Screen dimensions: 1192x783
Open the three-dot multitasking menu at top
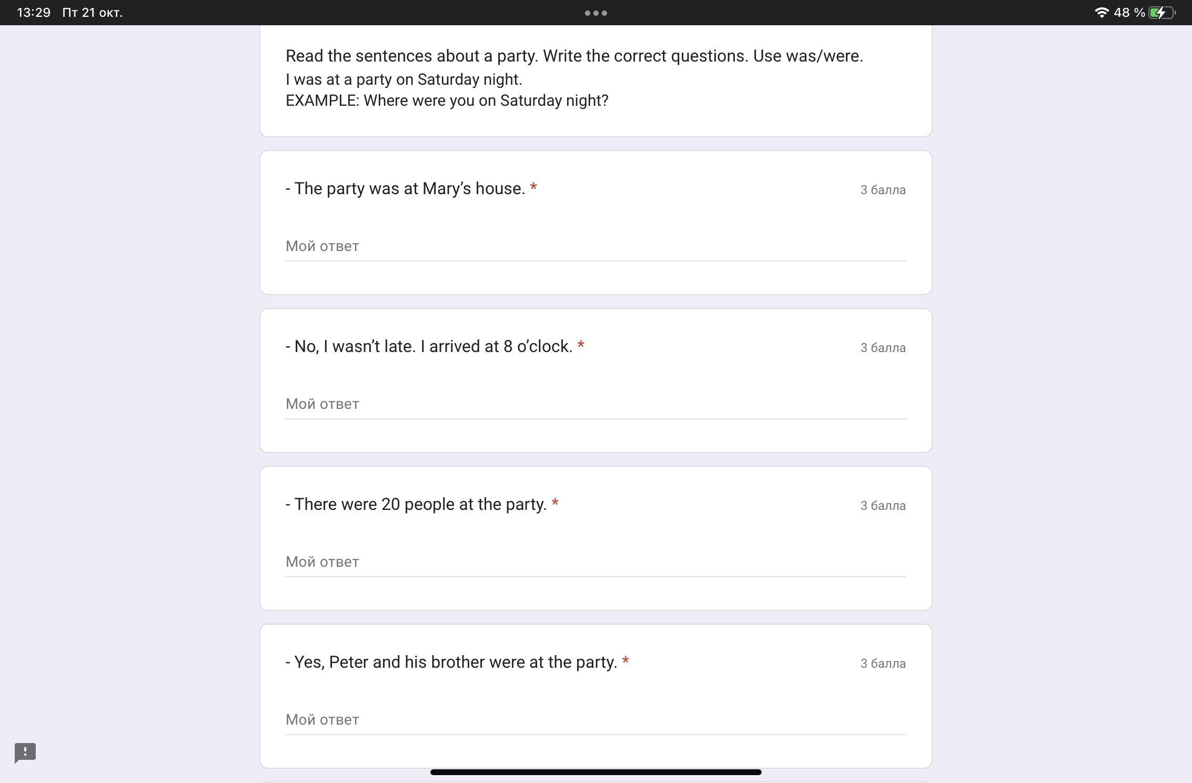(x=595, y=13)
